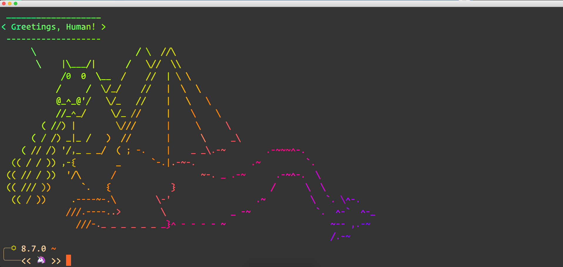Click the orange block cursor
Screen dimensions: 563x267
pos(68,260)
